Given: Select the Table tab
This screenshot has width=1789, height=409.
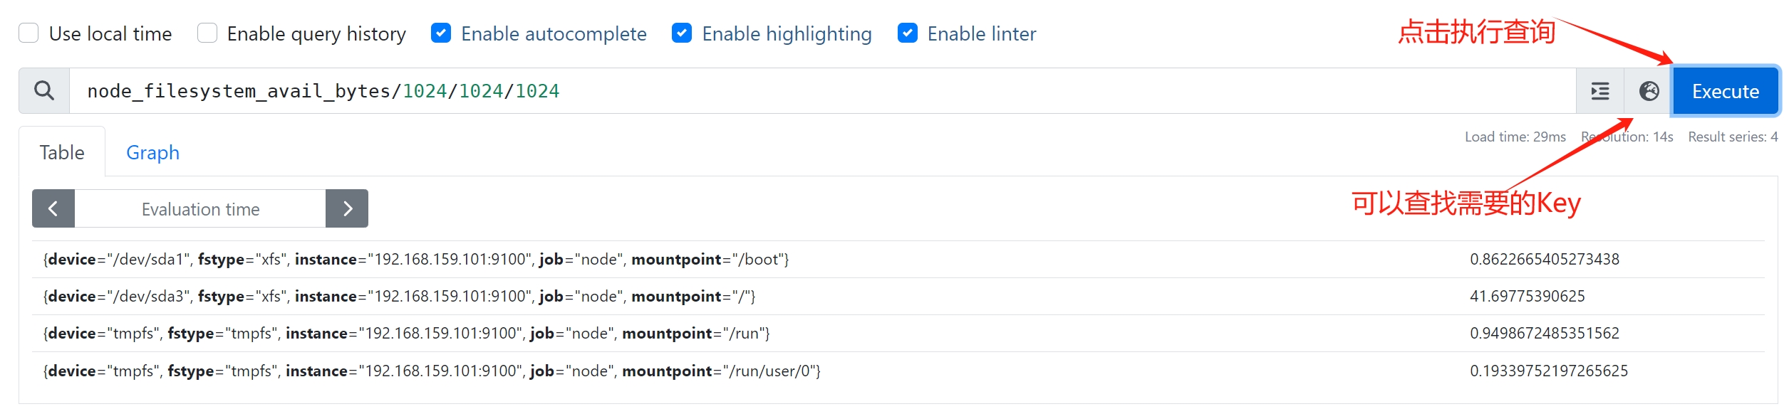Looking at the screenshot, I should click(62, 152).
